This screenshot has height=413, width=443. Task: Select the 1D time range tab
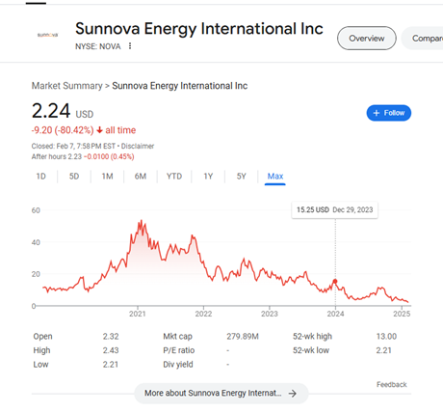tap(40, 177)
